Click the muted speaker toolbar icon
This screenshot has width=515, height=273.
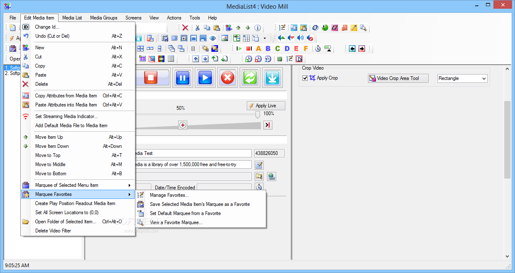(x=310, y=38)
